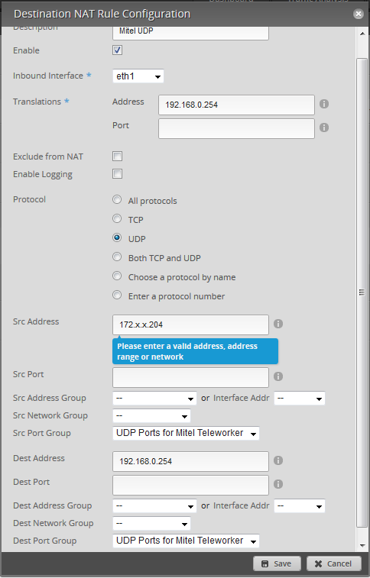Click the Src Port input field

pyautogui.click(x=190, y=377)
